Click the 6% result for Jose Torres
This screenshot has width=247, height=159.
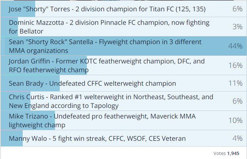click(237, 9)
